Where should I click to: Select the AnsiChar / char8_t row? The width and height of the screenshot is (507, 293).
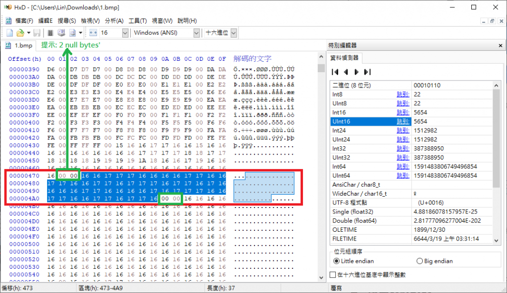411,185
